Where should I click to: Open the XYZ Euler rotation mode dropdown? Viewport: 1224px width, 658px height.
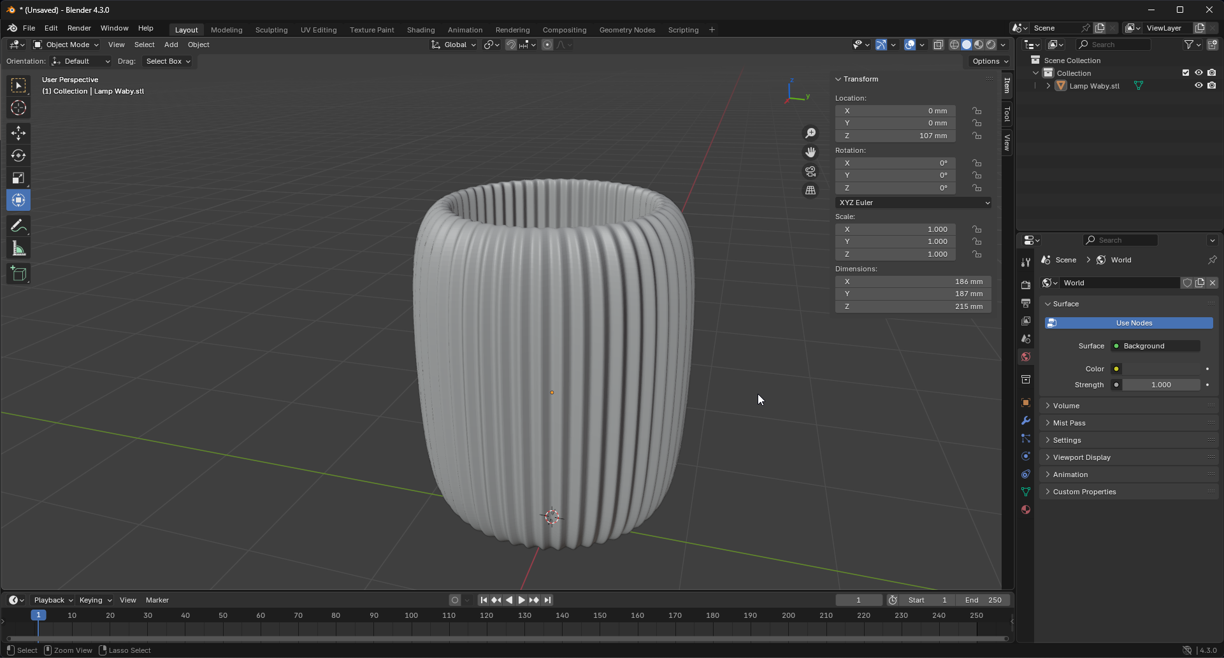click(x=913, y=203)
